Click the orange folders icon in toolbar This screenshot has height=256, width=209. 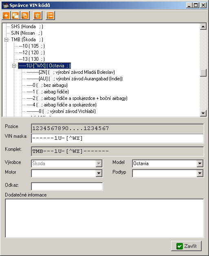pos(15,15)
